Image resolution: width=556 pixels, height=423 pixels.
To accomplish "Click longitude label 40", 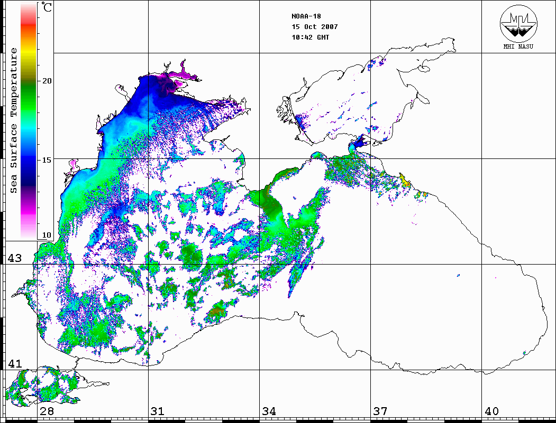I will point(491,411).
